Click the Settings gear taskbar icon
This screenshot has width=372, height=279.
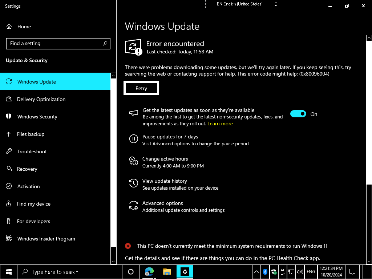pyautogui.click(x=185, y=272)
